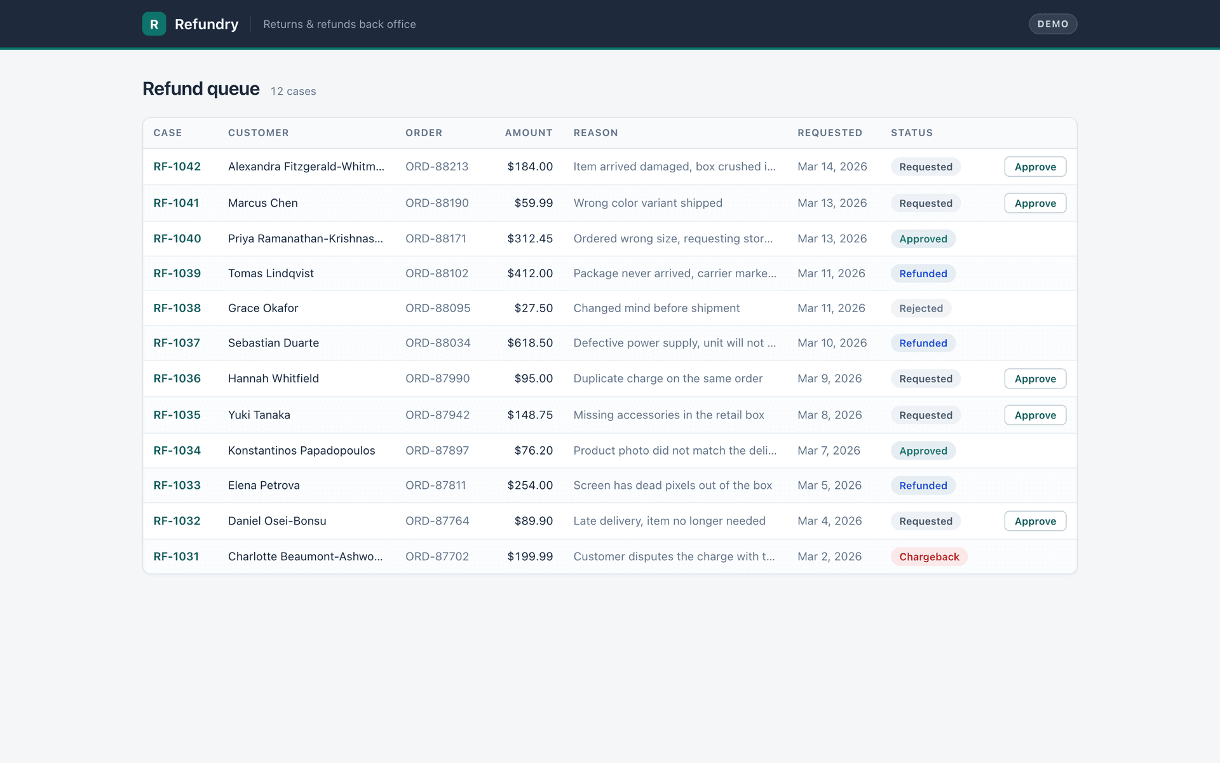This screenshot has height=763, width=1220.
Task: Click customer name Charlotte Beaumont-Ashwo...
Action: click(x=306, y=556)
